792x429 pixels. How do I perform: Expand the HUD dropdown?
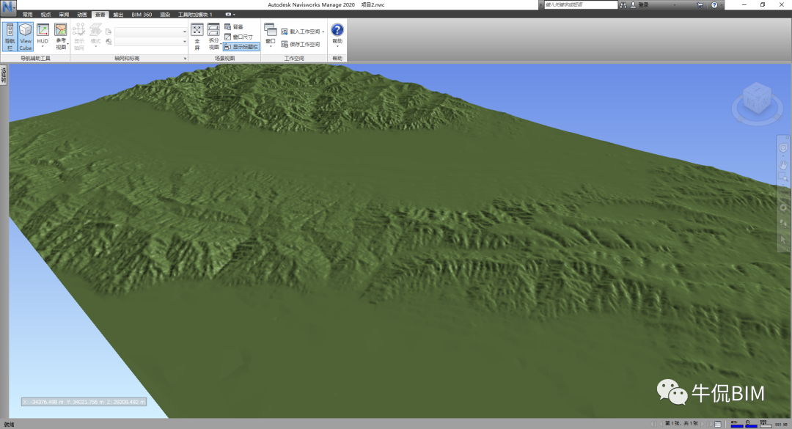[43, 47]
